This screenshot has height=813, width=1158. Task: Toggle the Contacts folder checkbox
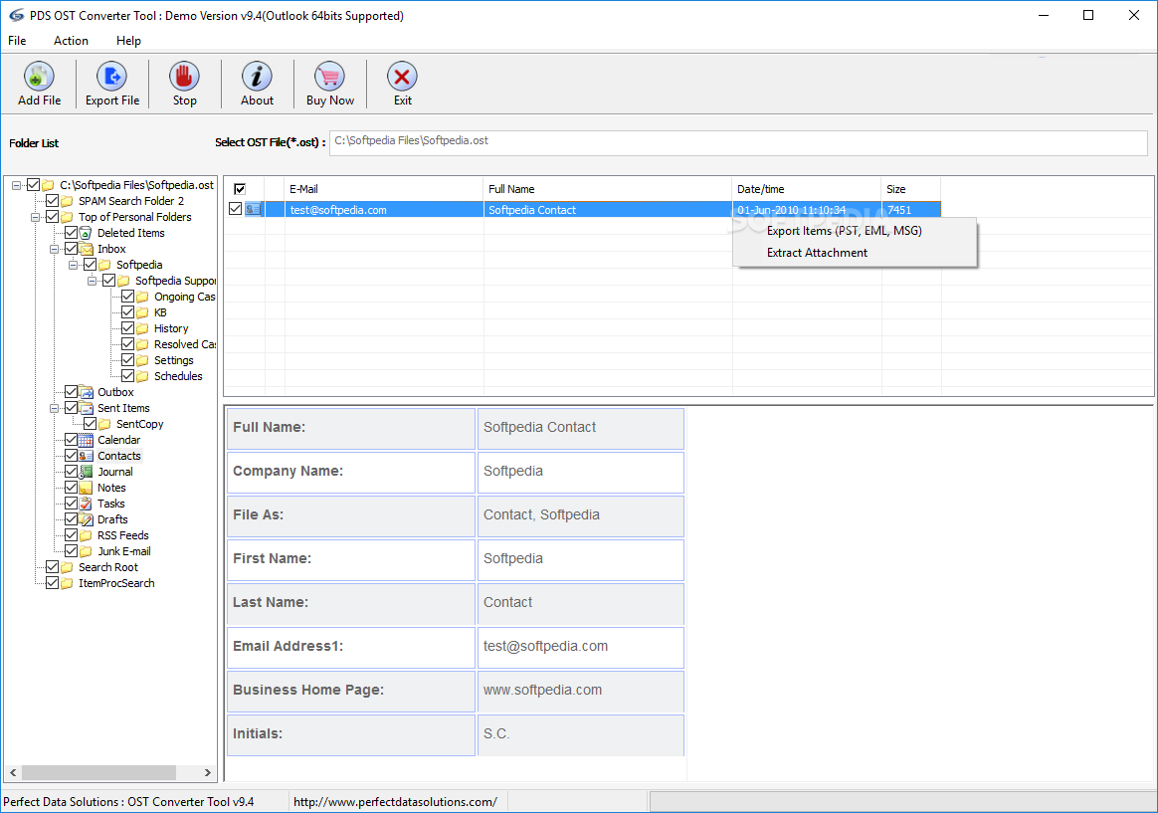71,456
